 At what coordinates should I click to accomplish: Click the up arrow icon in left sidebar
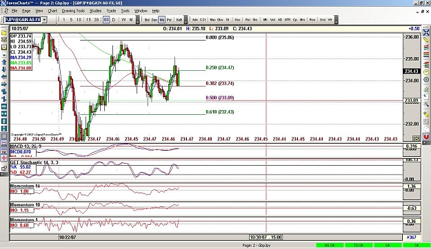tap(4, 62)
